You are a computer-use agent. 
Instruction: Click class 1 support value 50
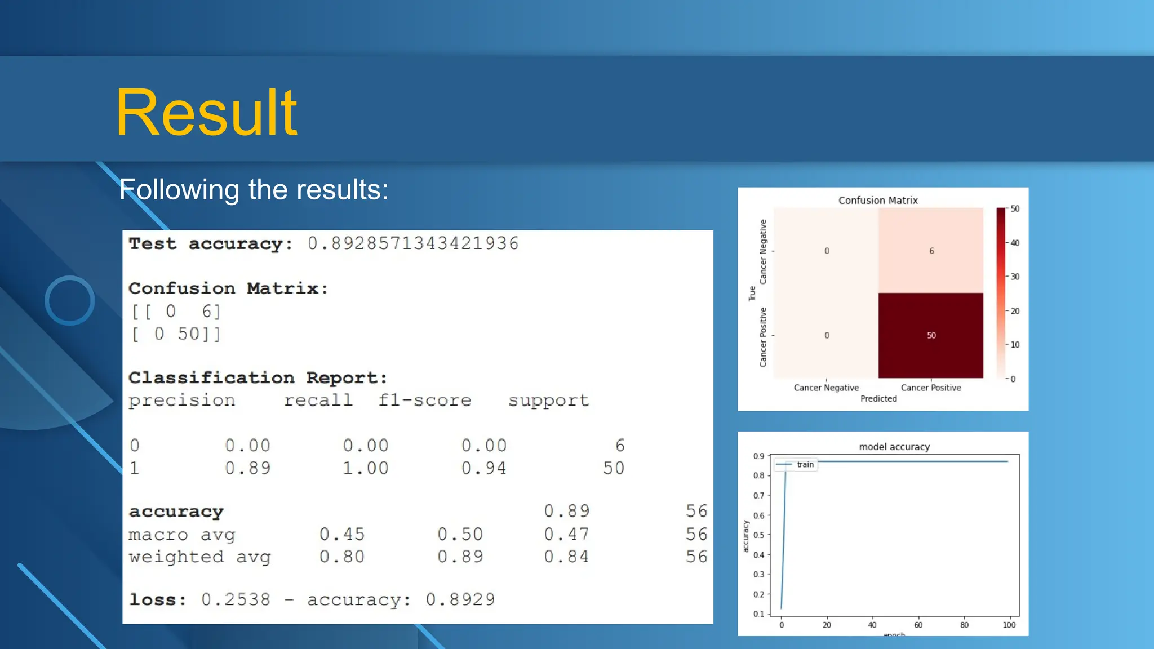(x=614, y=468)
